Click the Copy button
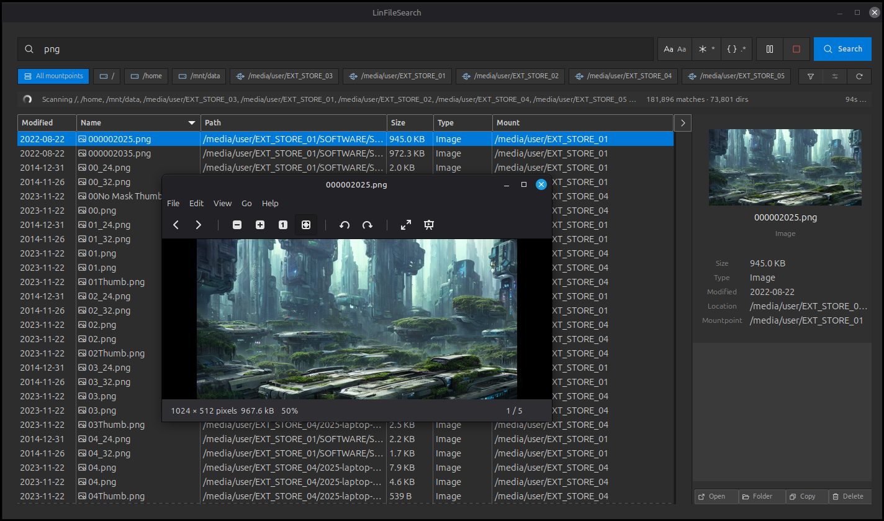 point(807,496)
